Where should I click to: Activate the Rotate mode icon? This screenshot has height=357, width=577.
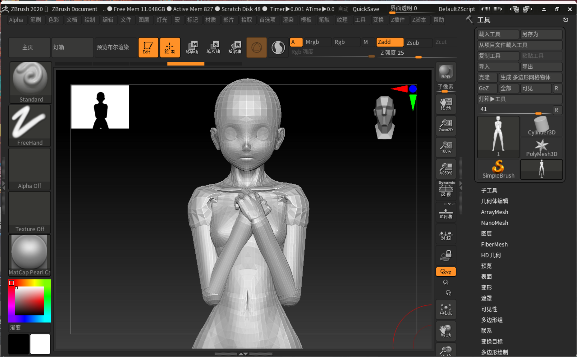click(235, 47)
